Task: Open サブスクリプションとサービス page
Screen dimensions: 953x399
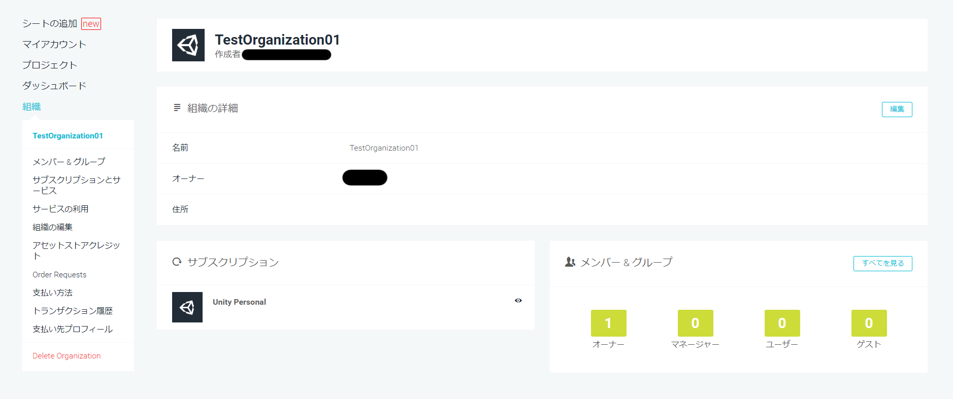Action: 77,185
